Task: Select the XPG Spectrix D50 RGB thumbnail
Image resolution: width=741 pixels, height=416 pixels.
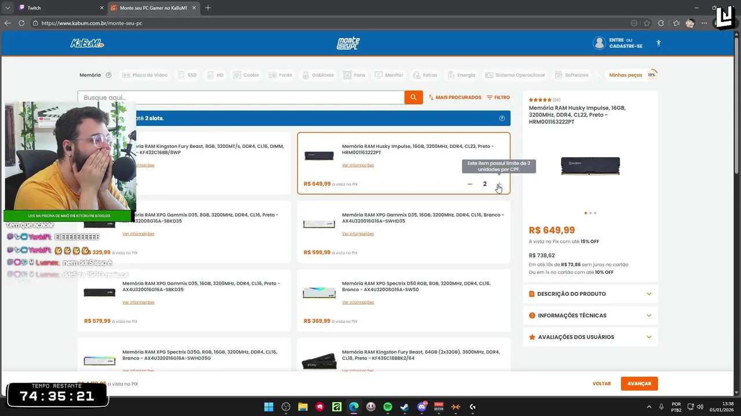Action: coord(319,293)
